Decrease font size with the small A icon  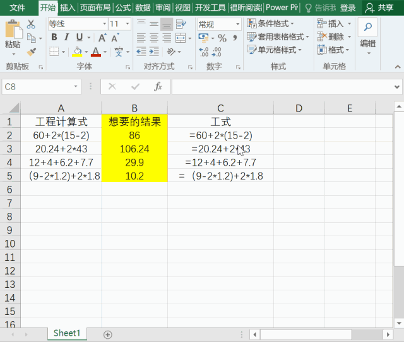click(115, 38)
